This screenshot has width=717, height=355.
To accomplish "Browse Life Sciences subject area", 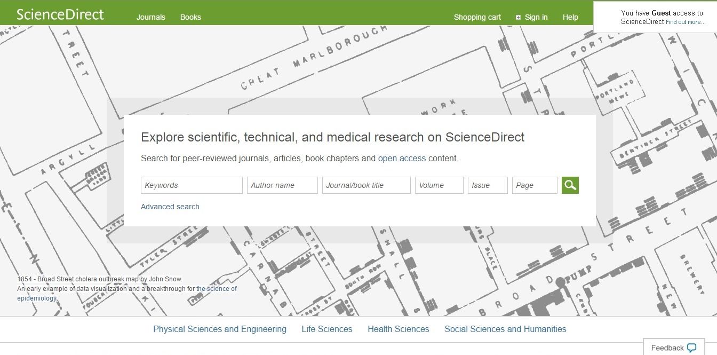I will tap(327, 329).
